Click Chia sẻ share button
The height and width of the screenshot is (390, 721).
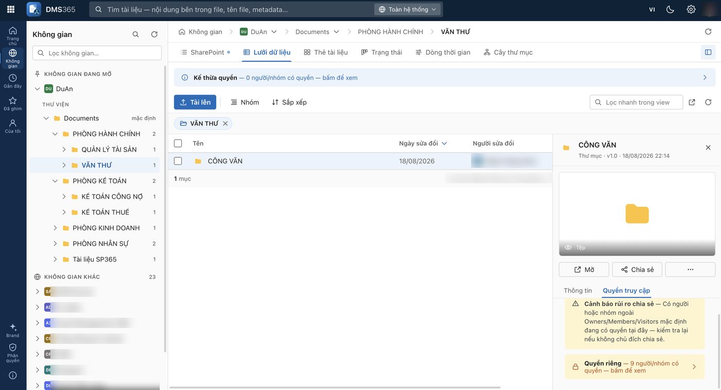click(x=637, y=270)
